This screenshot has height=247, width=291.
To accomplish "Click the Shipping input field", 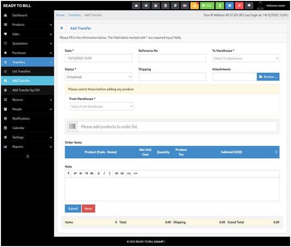I will (172, 77).
